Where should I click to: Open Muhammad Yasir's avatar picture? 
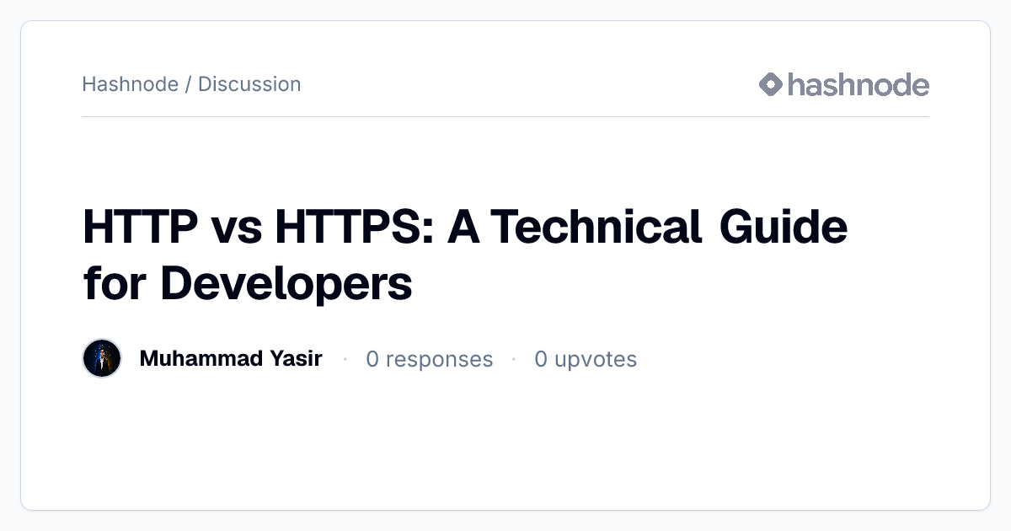tap(102, 359)
